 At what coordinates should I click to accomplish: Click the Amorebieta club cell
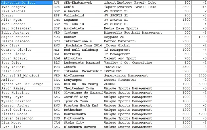click(83, 28)
